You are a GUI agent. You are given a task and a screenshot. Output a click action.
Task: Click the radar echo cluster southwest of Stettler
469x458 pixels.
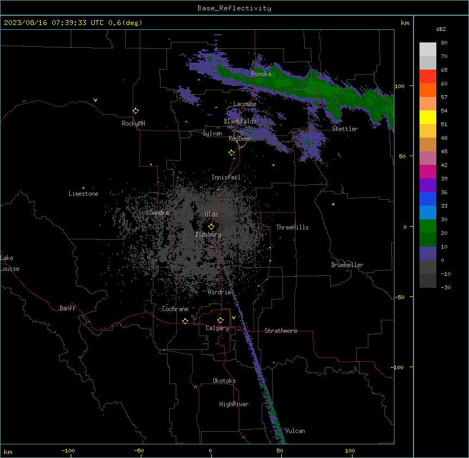click(311, 144)
